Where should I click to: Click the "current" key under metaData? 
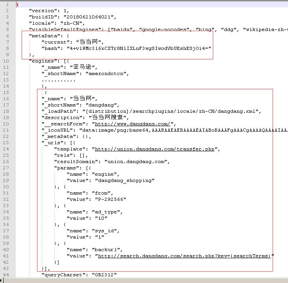coord(55,42)
